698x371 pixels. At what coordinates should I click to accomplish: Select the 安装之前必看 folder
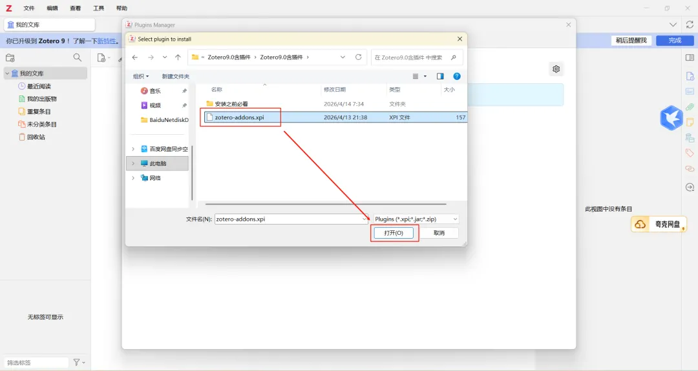pos(231,104)
